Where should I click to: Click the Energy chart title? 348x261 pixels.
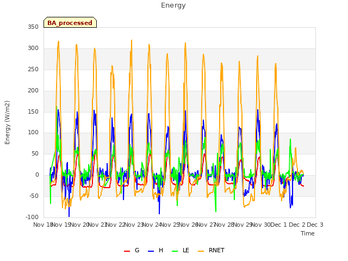(x=173, y=5)
